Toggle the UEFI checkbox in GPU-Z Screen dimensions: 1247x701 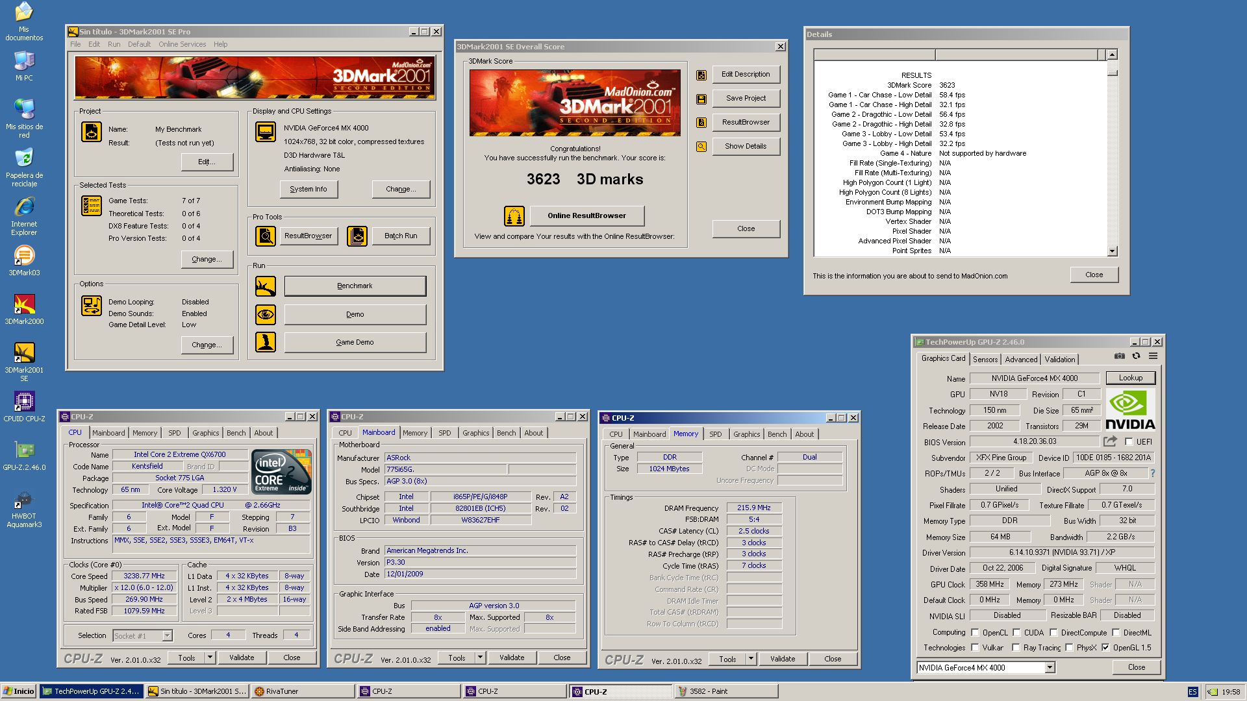[x=1129, y=442]
